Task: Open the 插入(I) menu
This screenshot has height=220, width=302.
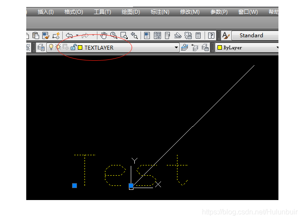Action: pos(46,12)
